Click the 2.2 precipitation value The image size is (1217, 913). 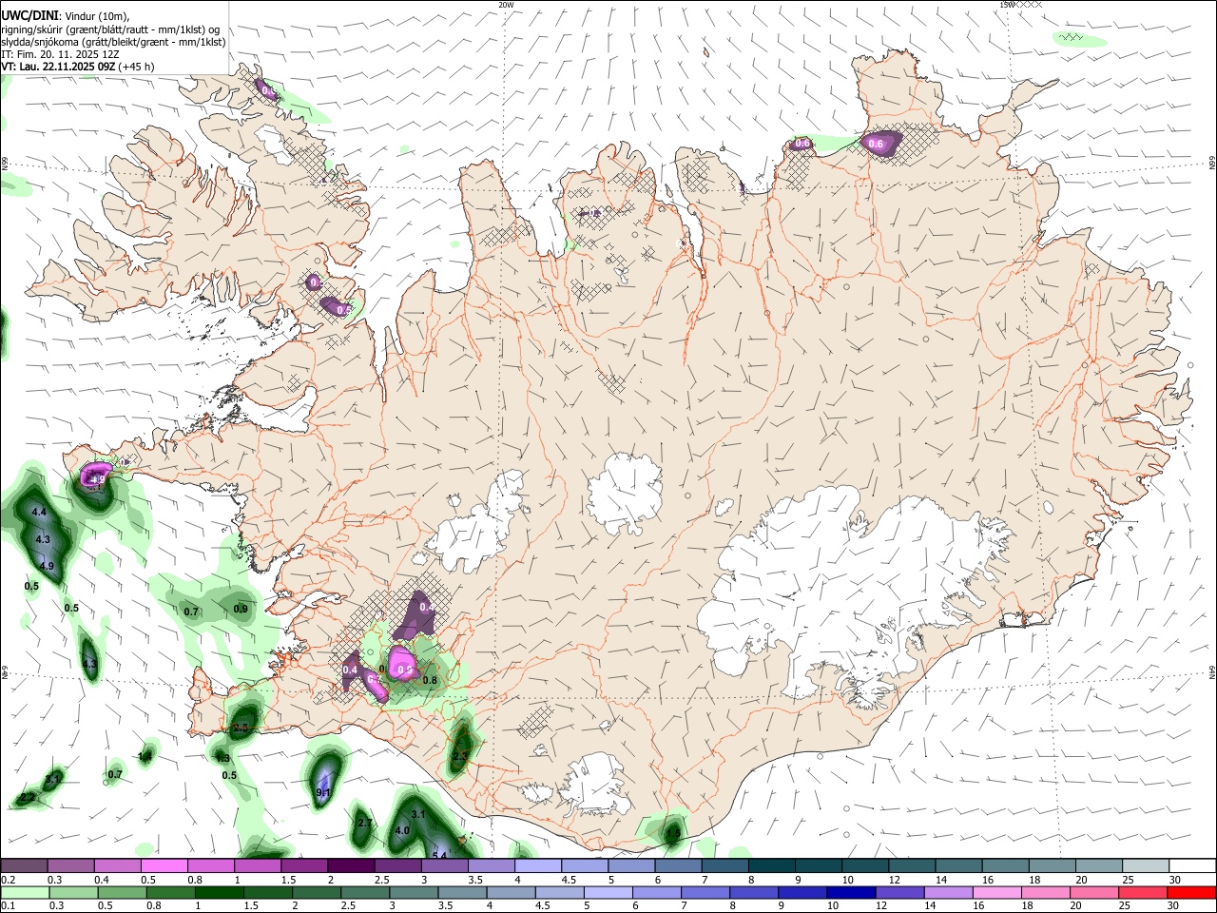[x=27, y=797]
